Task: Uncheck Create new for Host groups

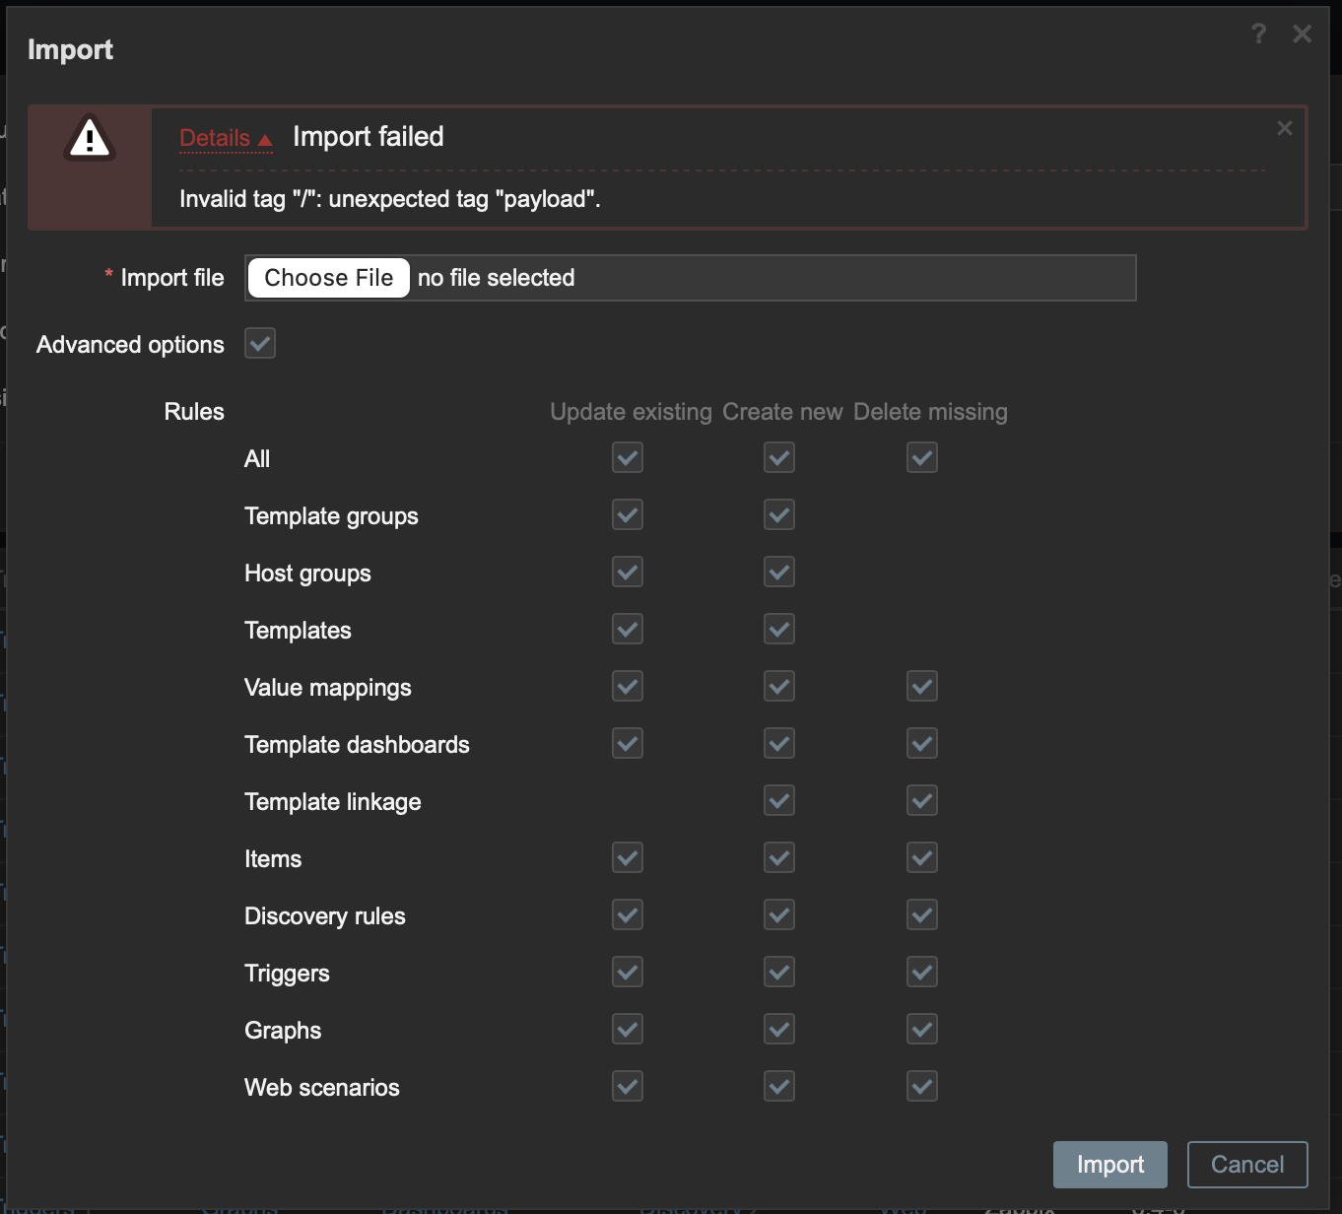Action: (x=779, y=573)
